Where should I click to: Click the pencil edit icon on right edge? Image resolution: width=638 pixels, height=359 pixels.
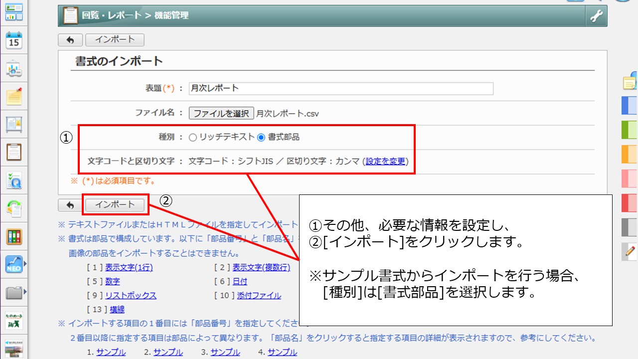(x=630, y=252)
